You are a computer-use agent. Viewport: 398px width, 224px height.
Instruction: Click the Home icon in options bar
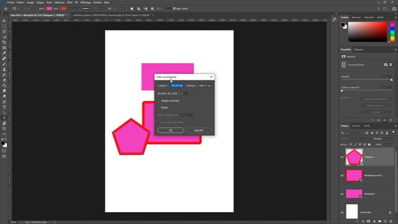point(6,9)
